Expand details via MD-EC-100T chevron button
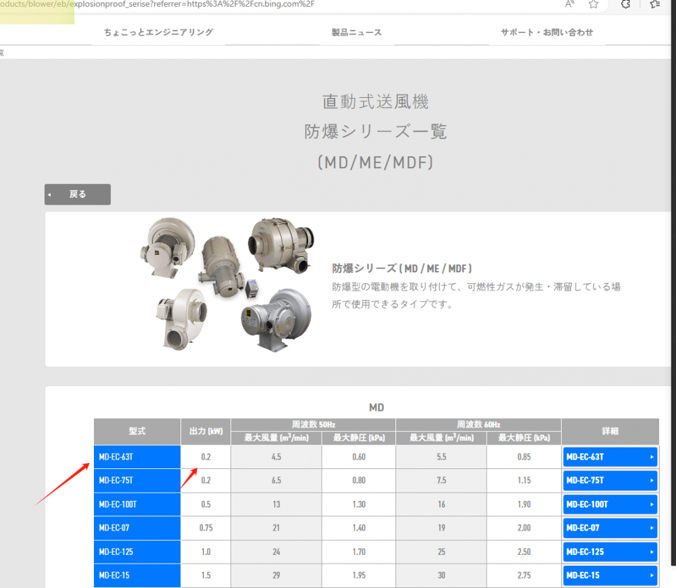This screenshot has height=588, width=676. 650,504
